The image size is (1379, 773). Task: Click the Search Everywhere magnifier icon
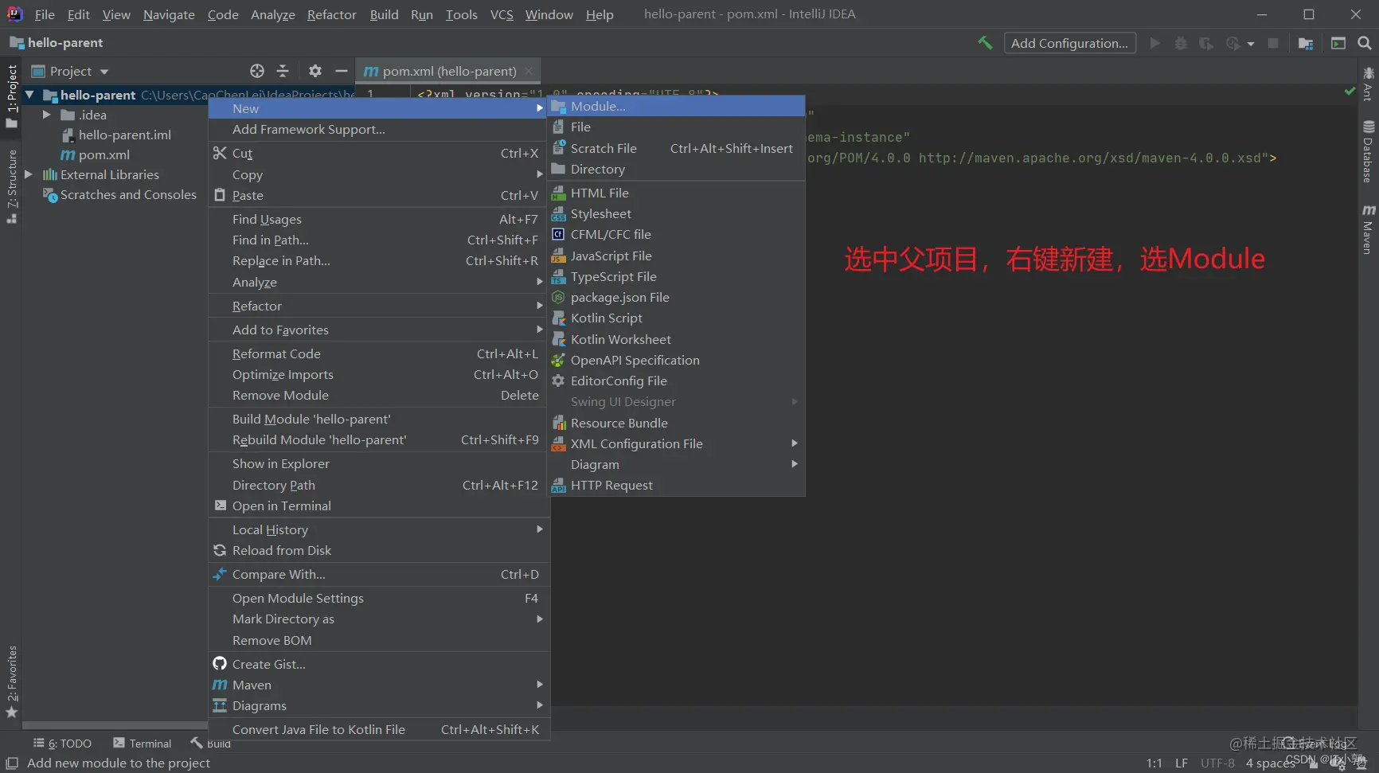[x=1364, y=43]
